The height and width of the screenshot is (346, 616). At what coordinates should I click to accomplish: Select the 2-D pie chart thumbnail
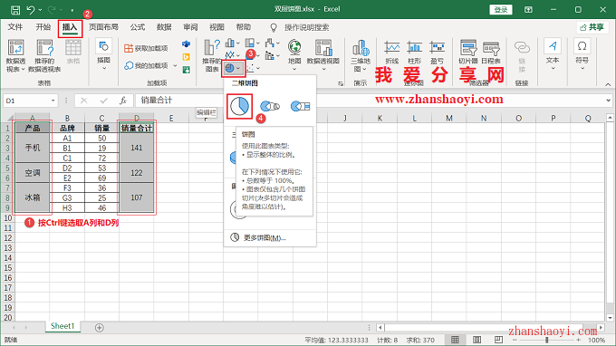point(239,106)
